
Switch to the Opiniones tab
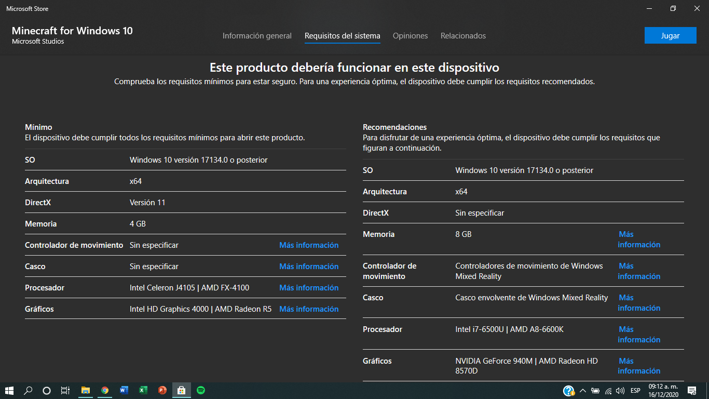[x=410, y=36]
